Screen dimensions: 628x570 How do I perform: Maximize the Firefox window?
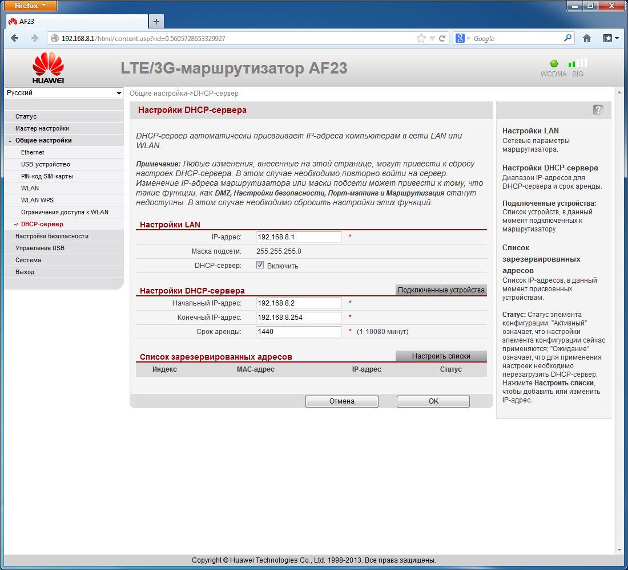click(591, 6)
